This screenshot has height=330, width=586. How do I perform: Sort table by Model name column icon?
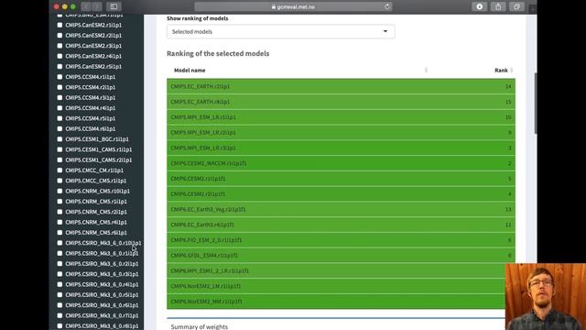tap(426, 70)
